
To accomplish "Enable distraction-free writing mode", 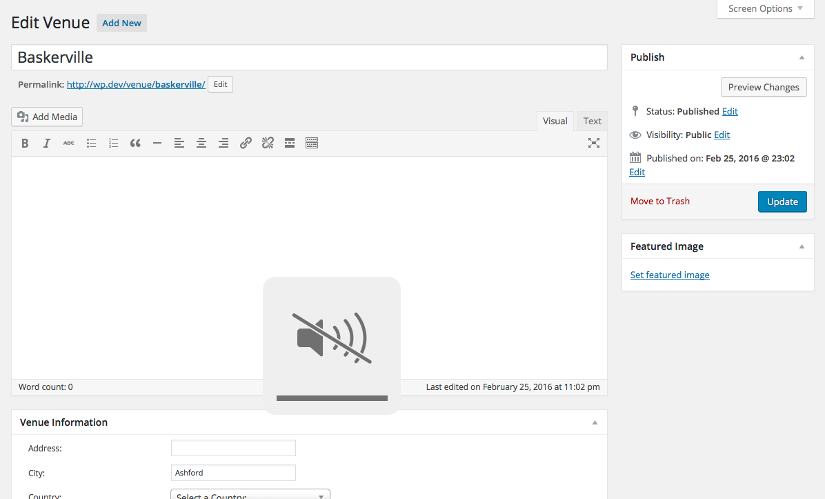I will 593,144.
